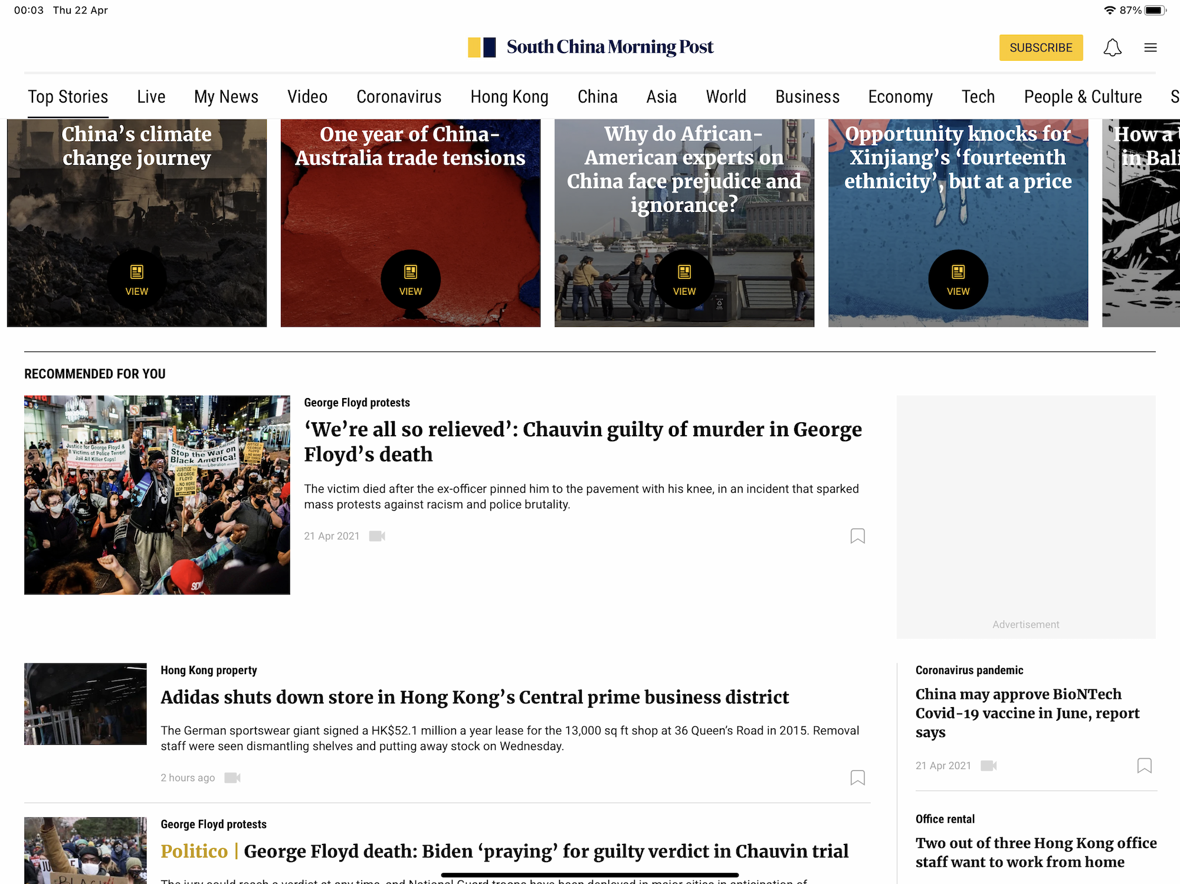Viewport: 1180px width, 884px height.
Task: Click the Politico source label
Action: tap(194, 851)
